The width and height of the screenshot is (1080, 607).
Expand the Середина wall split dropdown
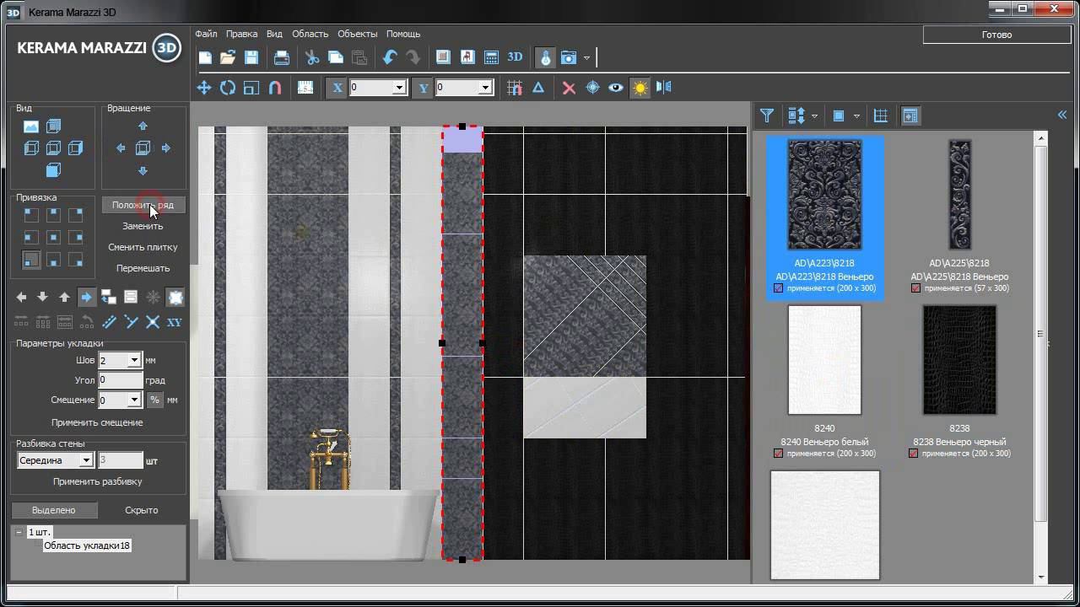pyautogui.click(x=85, y=460)
